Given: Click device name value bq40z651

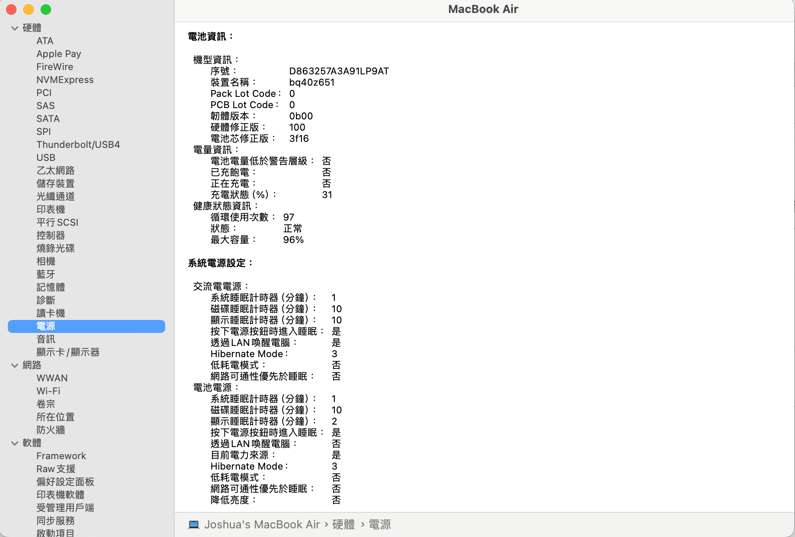Looking at the screenshot, I should pyautogui.click(x=312, y=83).
